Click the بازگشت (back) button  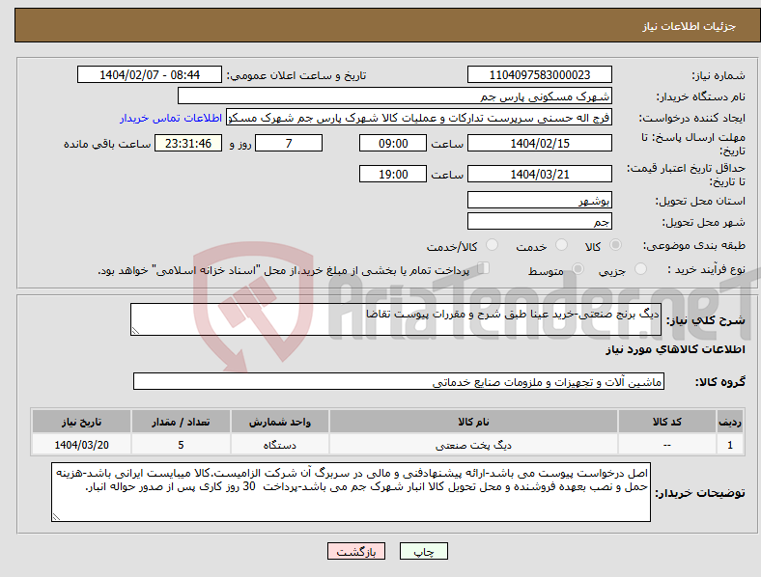tap(356, 551)
